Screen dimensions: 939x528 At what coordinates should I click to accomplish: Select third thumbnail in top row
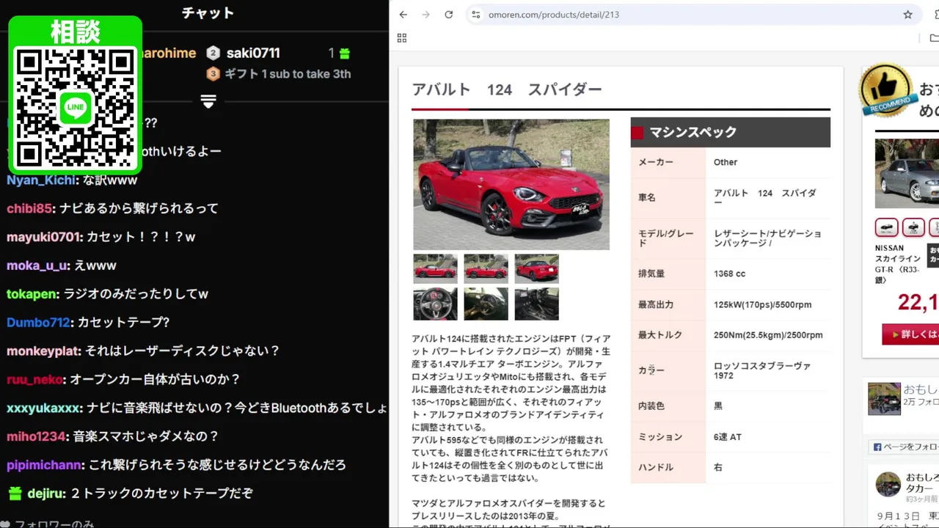(x=536, y=269)
